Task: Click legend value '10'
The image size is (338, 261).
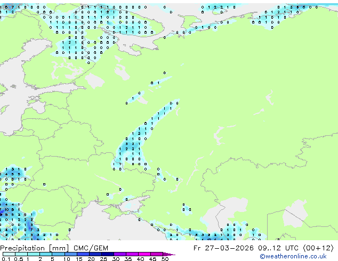Action: (x=67, y=259)
